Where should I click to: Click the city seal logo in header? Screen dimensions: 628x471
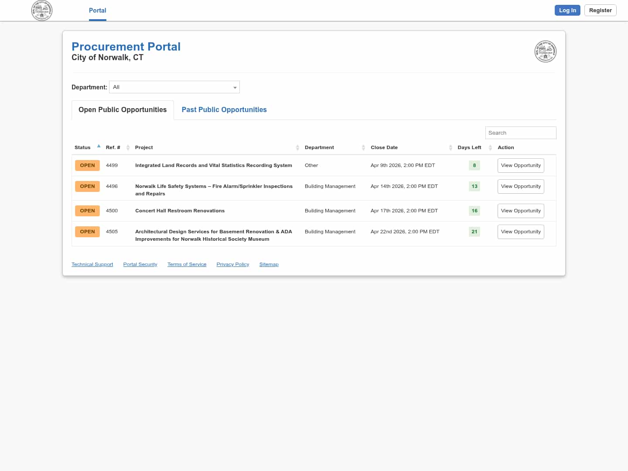click(x=42, y=10)
